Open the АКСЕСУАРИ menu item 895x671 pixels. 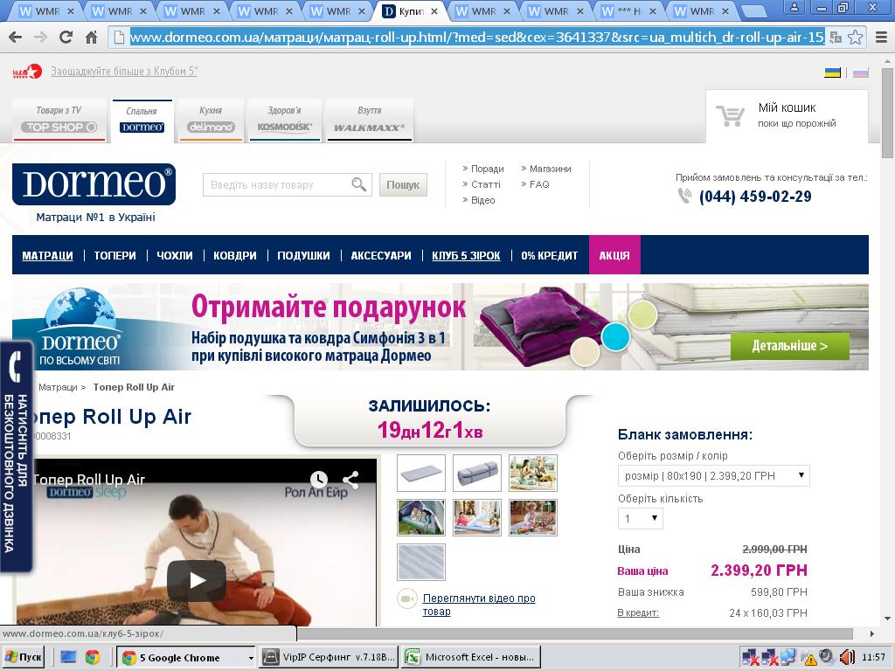point(381,256)
